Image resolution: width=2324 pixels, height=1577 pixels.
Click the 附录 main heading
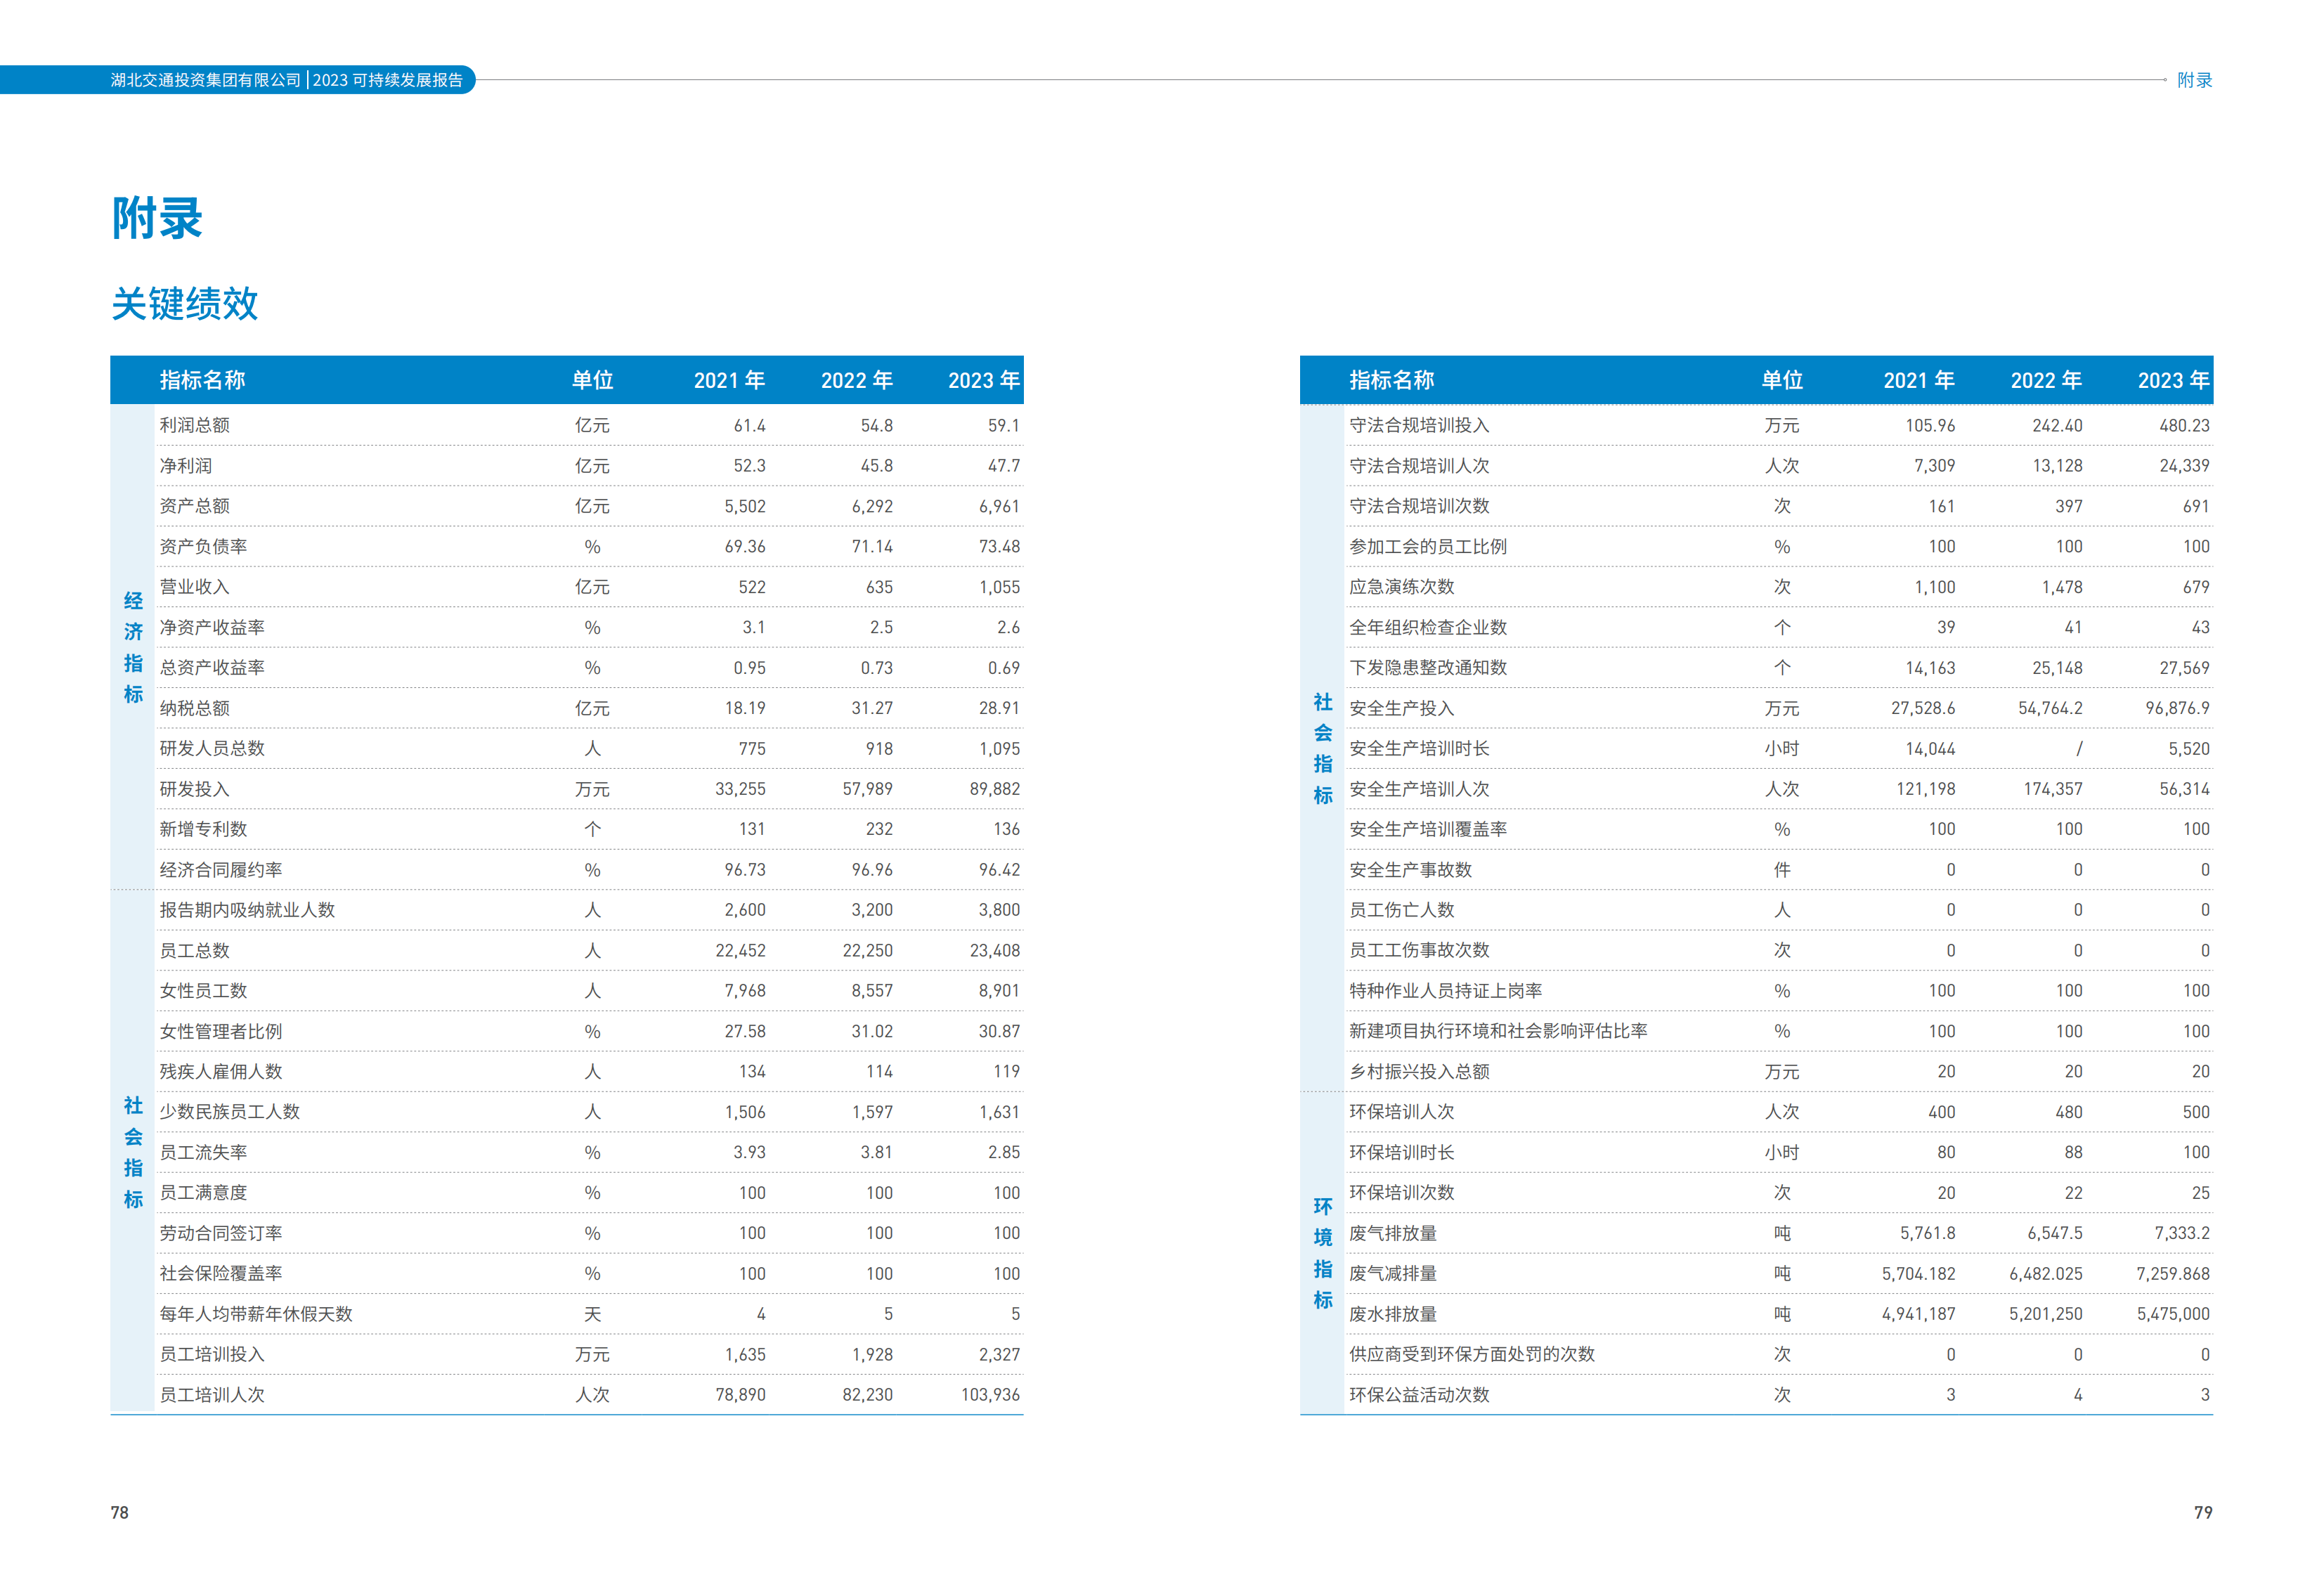157,218
